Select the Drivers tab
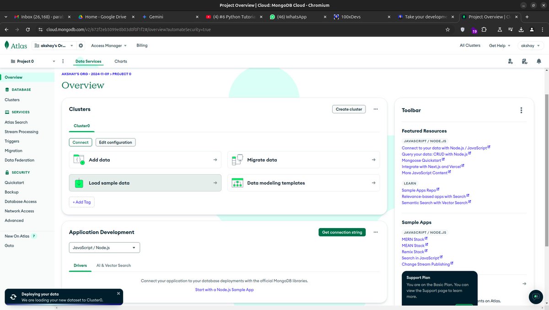The image size is (549, 310). (x=81, y=265)
